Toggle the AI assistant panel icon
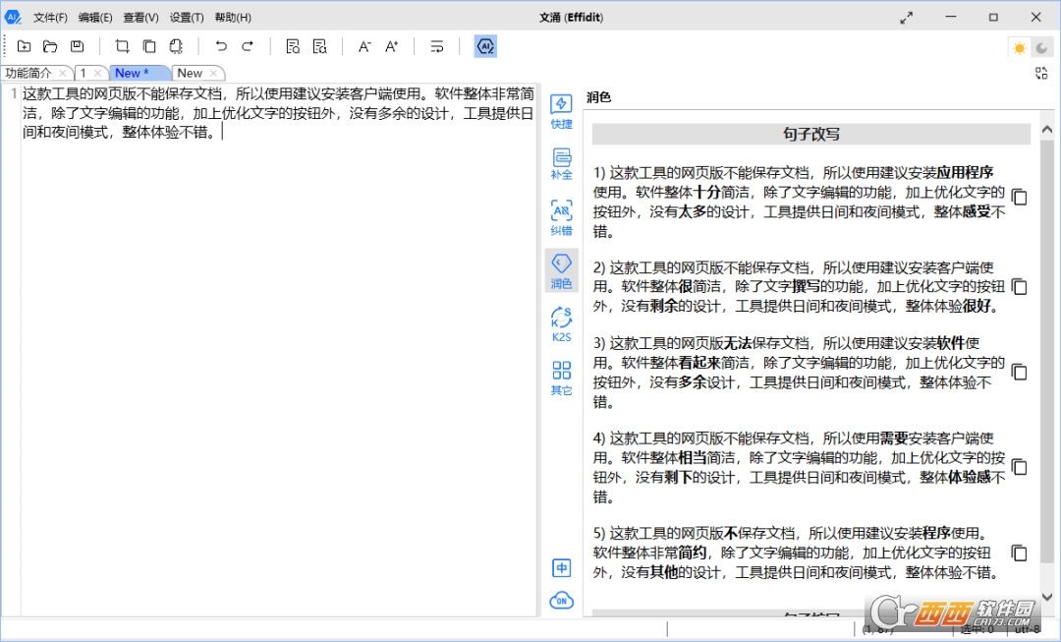The image size is (1061, 642). 485,46
